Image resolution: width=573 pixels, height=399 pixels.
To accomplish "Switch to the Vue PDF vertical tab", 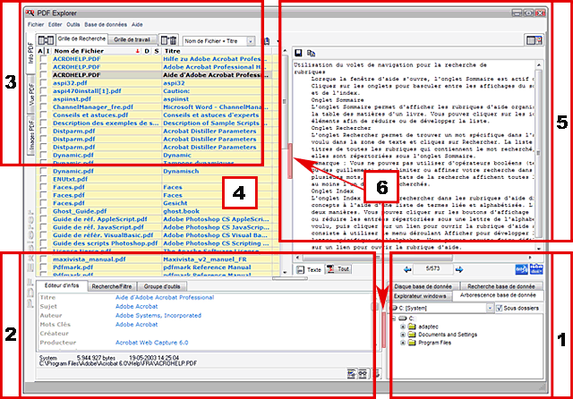I will point(31,95).
